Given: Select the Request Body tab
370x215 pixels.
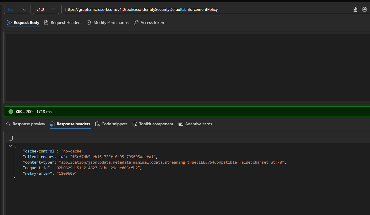Looking at the screenshot, I should [x=23, y=22].
